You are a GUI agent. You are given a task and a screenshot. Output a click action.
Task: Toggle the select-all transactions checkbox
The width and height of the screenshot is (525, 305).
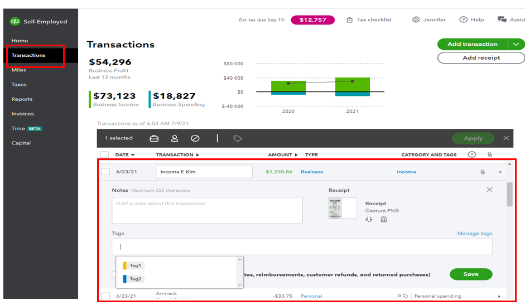[105, 154]
